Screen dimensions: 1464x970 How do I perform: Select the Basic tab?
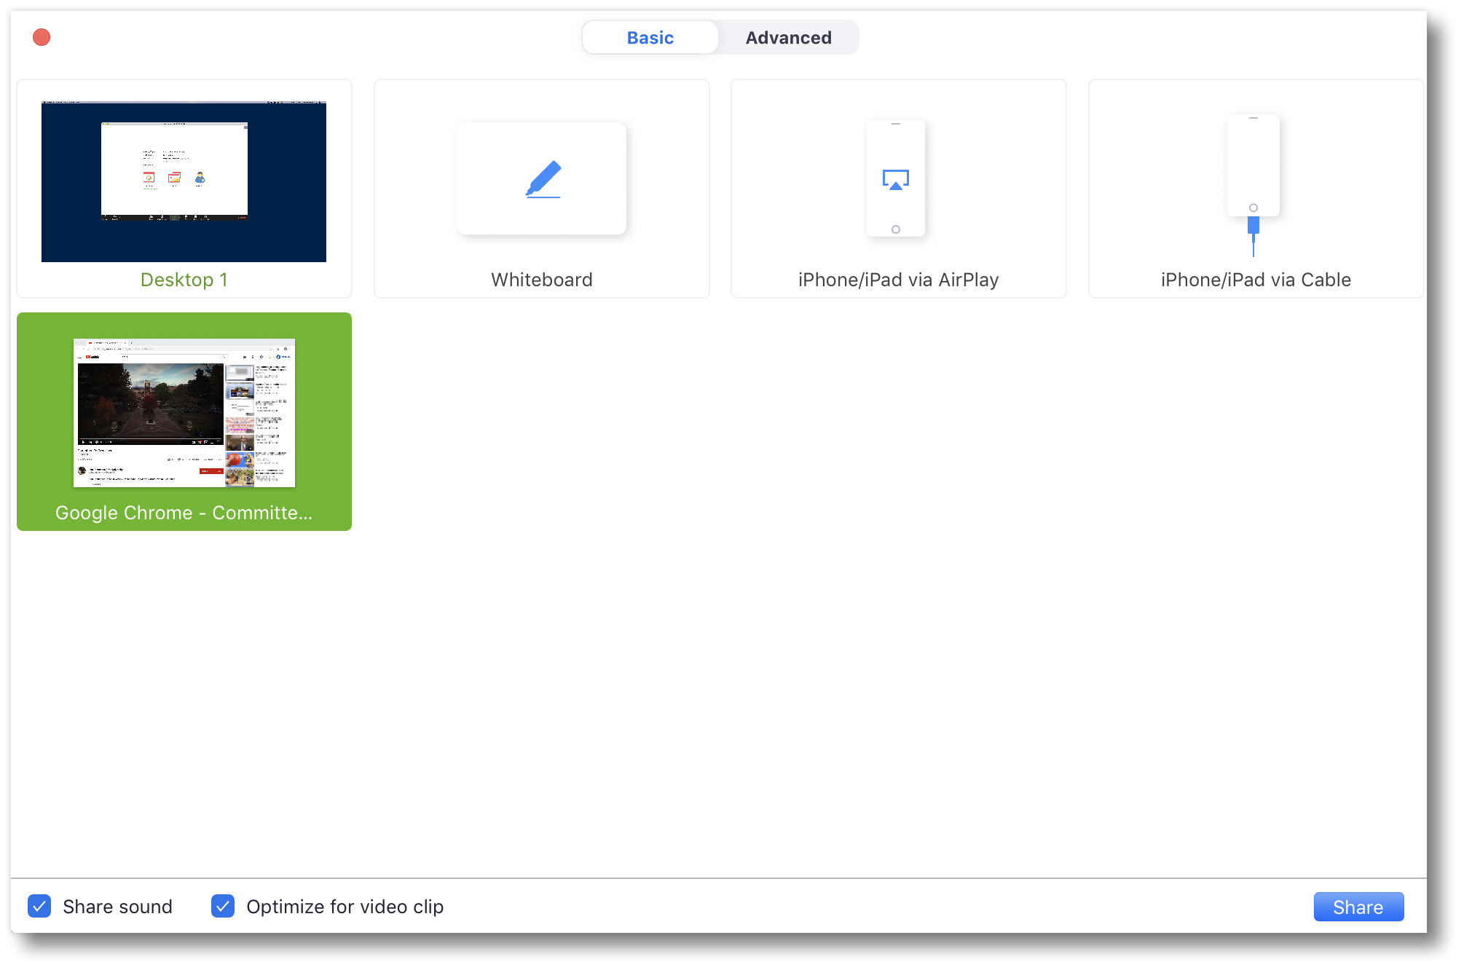650,38
